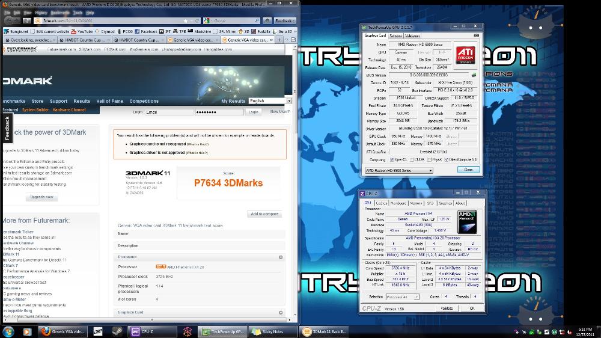This screenshot has height=338, width=601.
Task: Switch to the Memory tab in CPU-Z
Action: [x=416, y=203]
